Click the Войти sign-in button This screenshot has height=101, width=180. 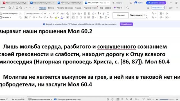[139, 3]
